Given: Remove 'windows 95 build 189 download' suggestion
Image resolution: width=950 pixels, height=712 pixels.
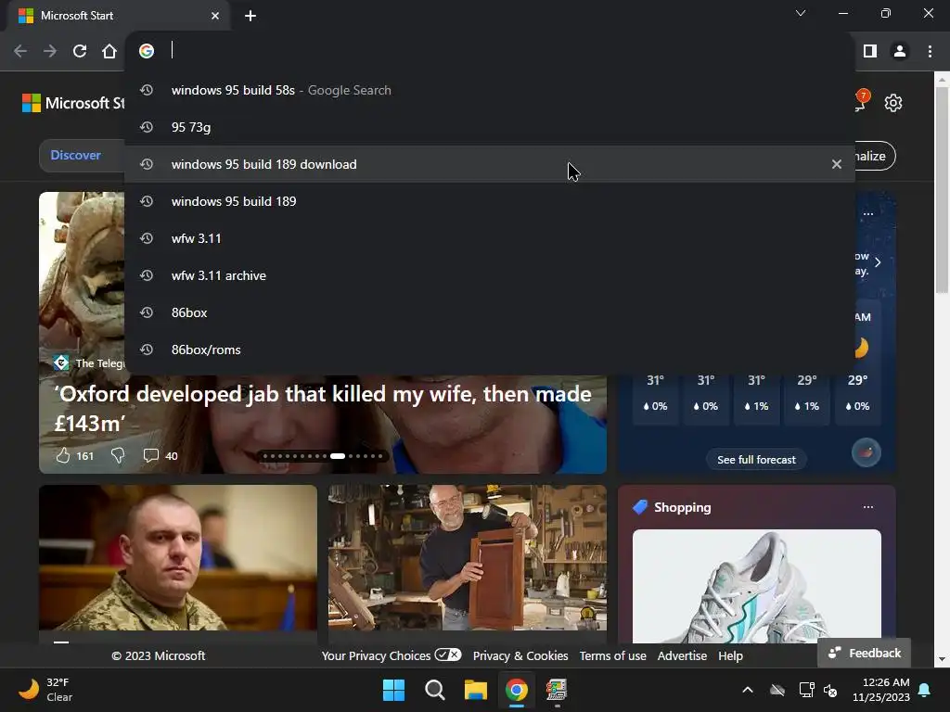Looking at the screenshot, I should pos(837,164).
